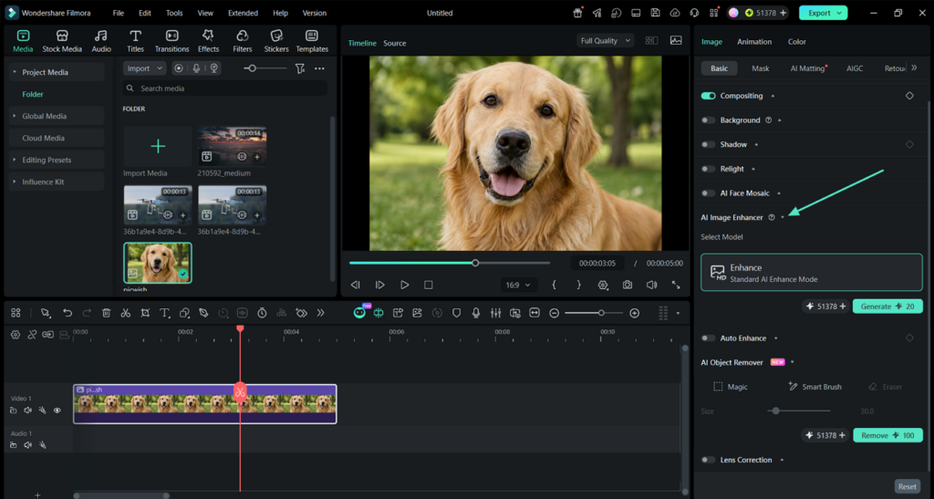Image resolution: width=934 pixels, height=499 pixels.
Task: Select the Enhance standard AI model
Action: [x=811, y=273]
